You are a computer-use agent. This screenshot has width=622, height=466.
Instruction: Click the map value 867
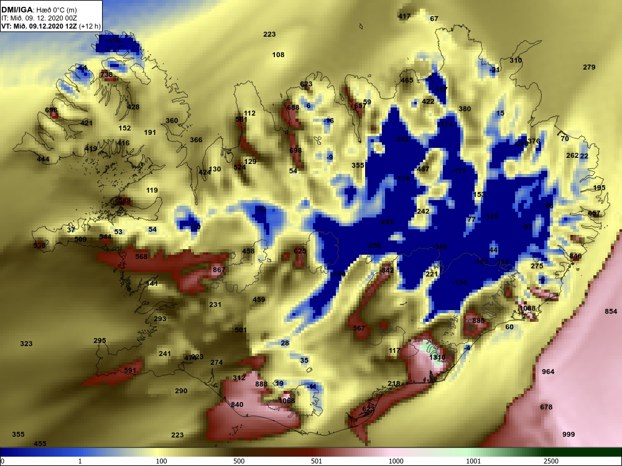click(x=219, y=270)
